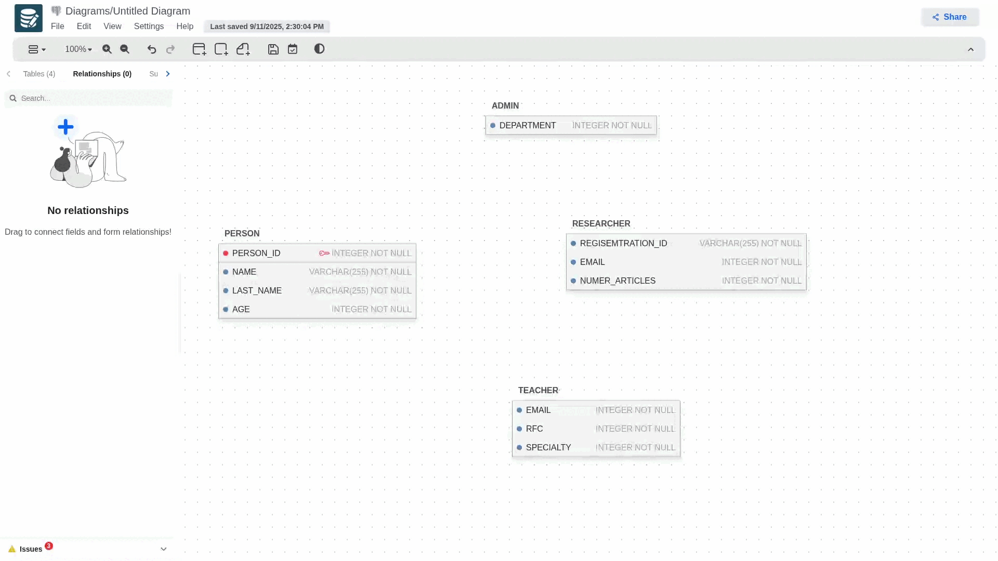Screen dimensions: 998x561
Task: Zoom in on the diagram canvas
Action: click(x=107, y=49)
